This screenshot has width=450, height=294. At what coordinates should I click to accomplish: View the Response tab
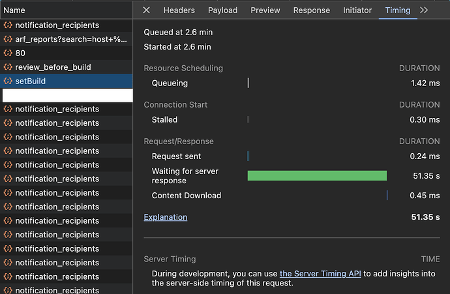pyautogui.click(x=311, y=10)
